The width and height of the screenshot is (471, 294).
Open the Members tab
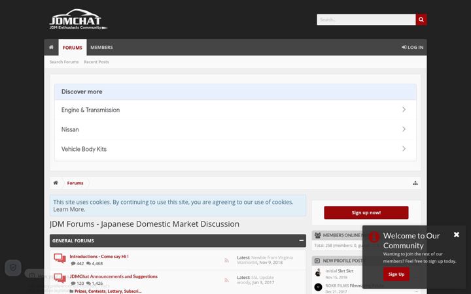[x=101, y=47]
